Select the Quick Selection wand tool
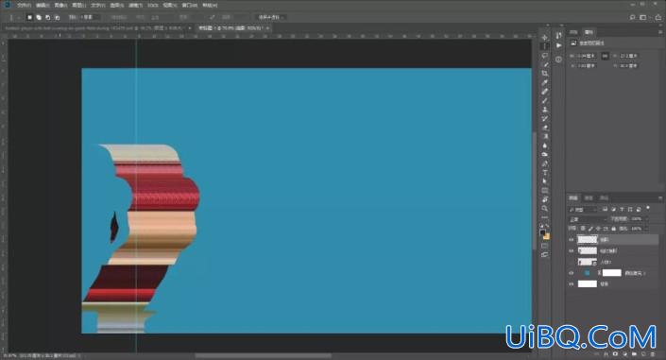 [545, 64]
